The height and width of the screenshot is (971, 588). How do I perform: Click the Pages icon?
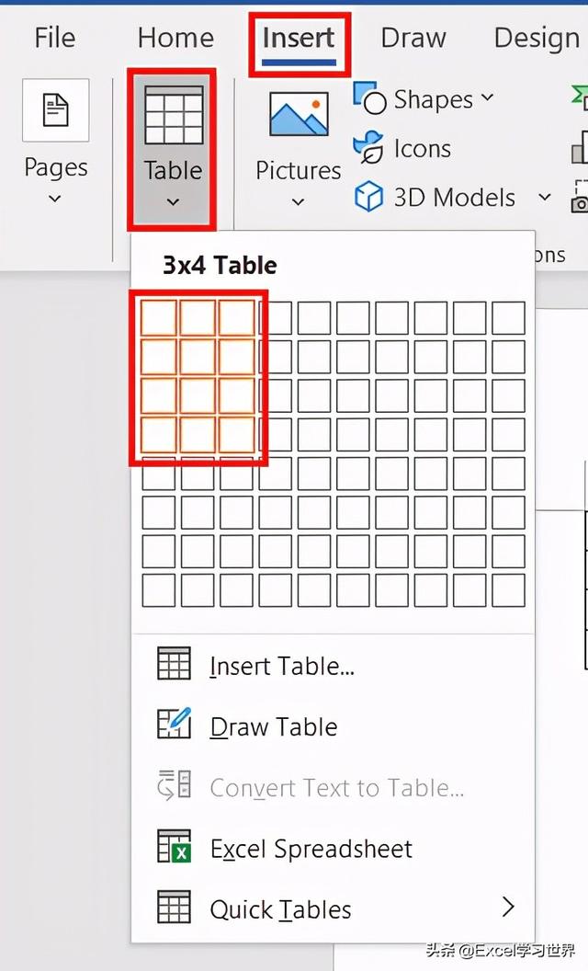click(56, 110)
